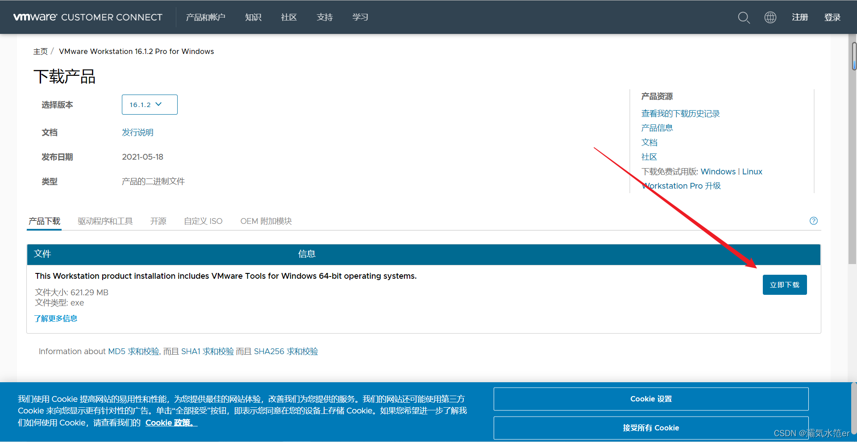Switch to 驱动程序和工具 tab
This screenshot has width=857, height=442.
coord(105,221)
